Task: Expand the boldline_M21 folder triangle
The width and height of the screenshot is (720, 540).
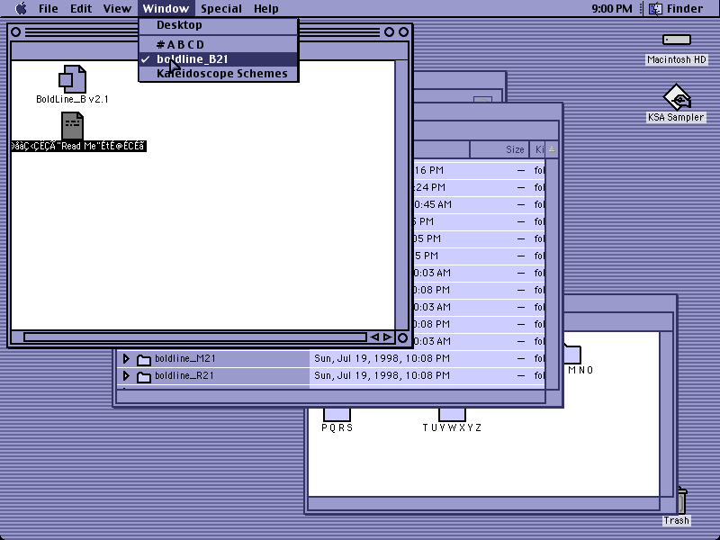Action: pos(126,358)
